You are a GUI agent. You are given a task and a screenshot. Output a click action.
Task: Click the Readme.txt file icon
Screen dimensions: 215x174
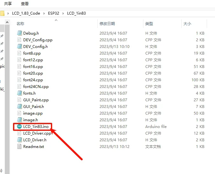click(x=19, y=146)
